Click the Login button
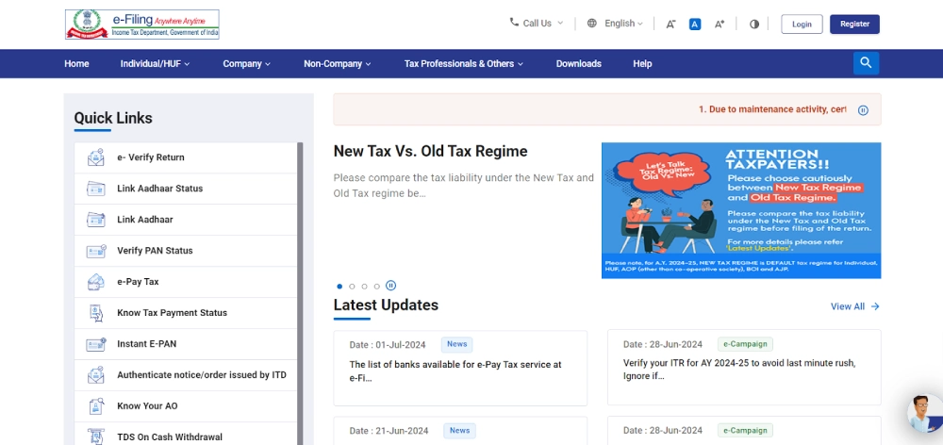The height and width of the screenshot is (445, 943). coord(802,25)
